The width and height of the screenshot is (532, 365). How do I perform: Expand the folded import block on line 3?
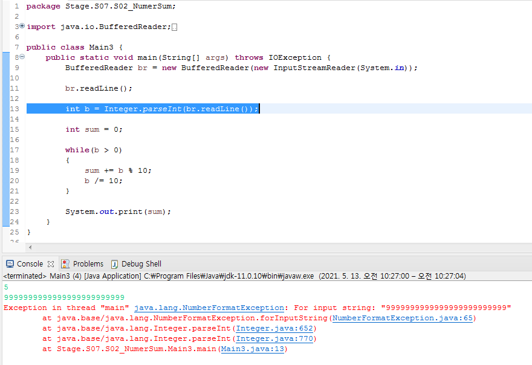point(22,26)
